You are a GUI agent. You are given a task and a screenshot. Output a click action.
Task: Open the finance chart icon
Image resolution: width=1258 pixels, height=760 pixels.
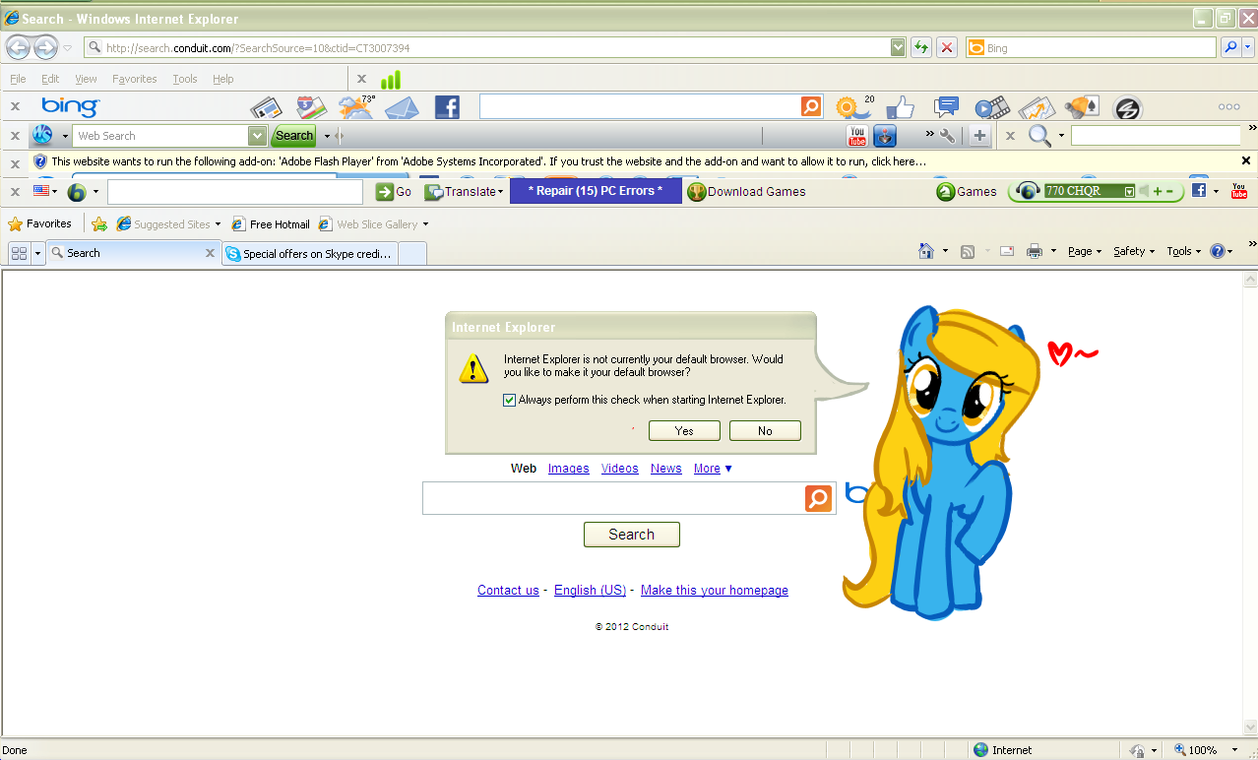coord(1037,107)
